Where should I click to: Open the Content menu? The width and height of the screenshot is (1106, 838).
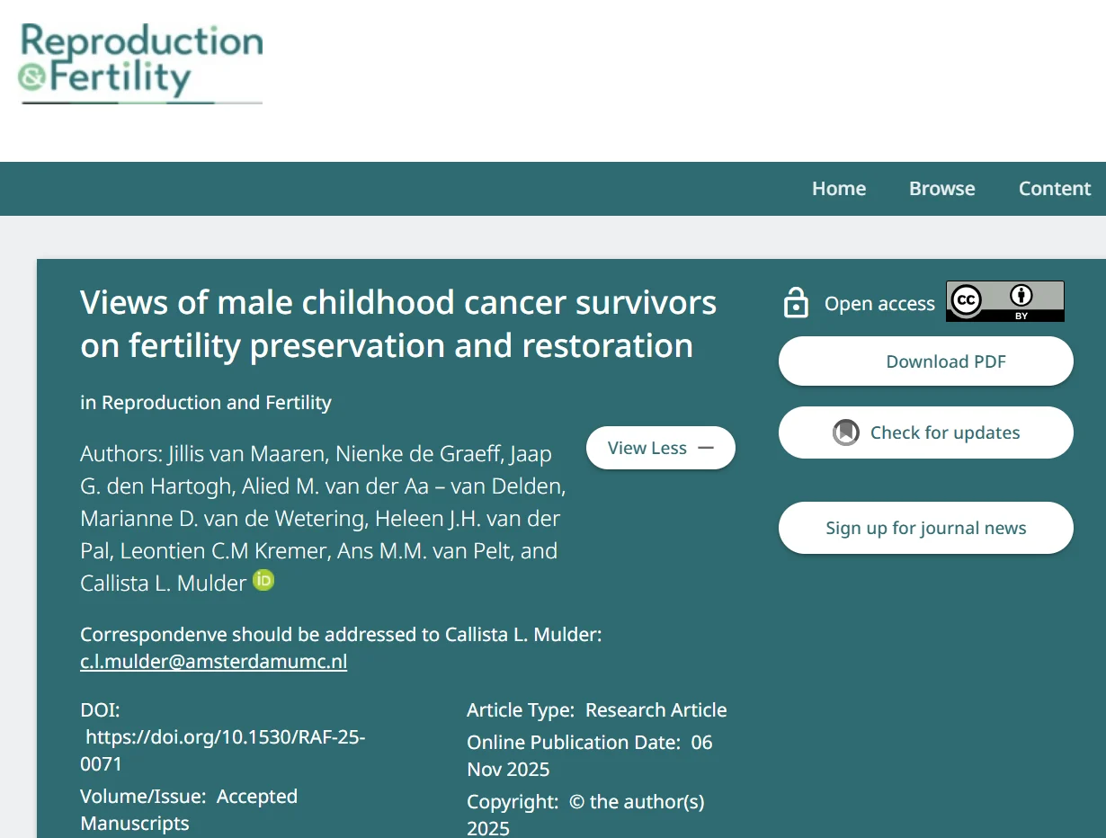(x=1054, y=189)
